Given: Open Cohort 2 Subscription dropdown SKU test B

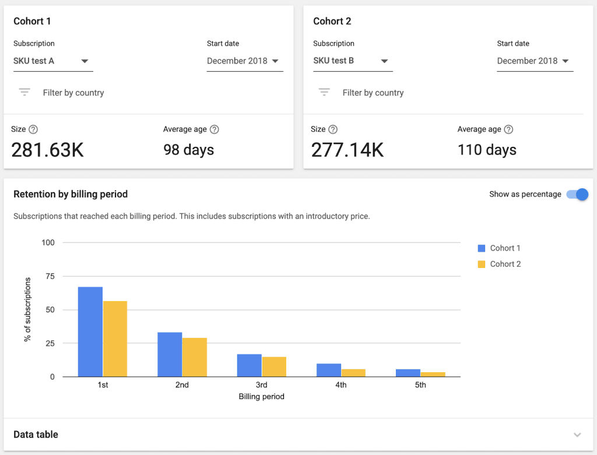Looking at the screenshot, I should (353, 61).
